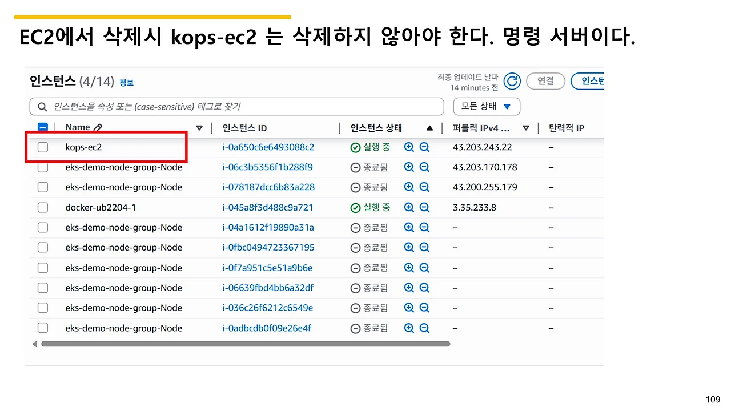
Task: Zoom in icon on row i-078187dcc6b83a228
Action: [409, 187]
